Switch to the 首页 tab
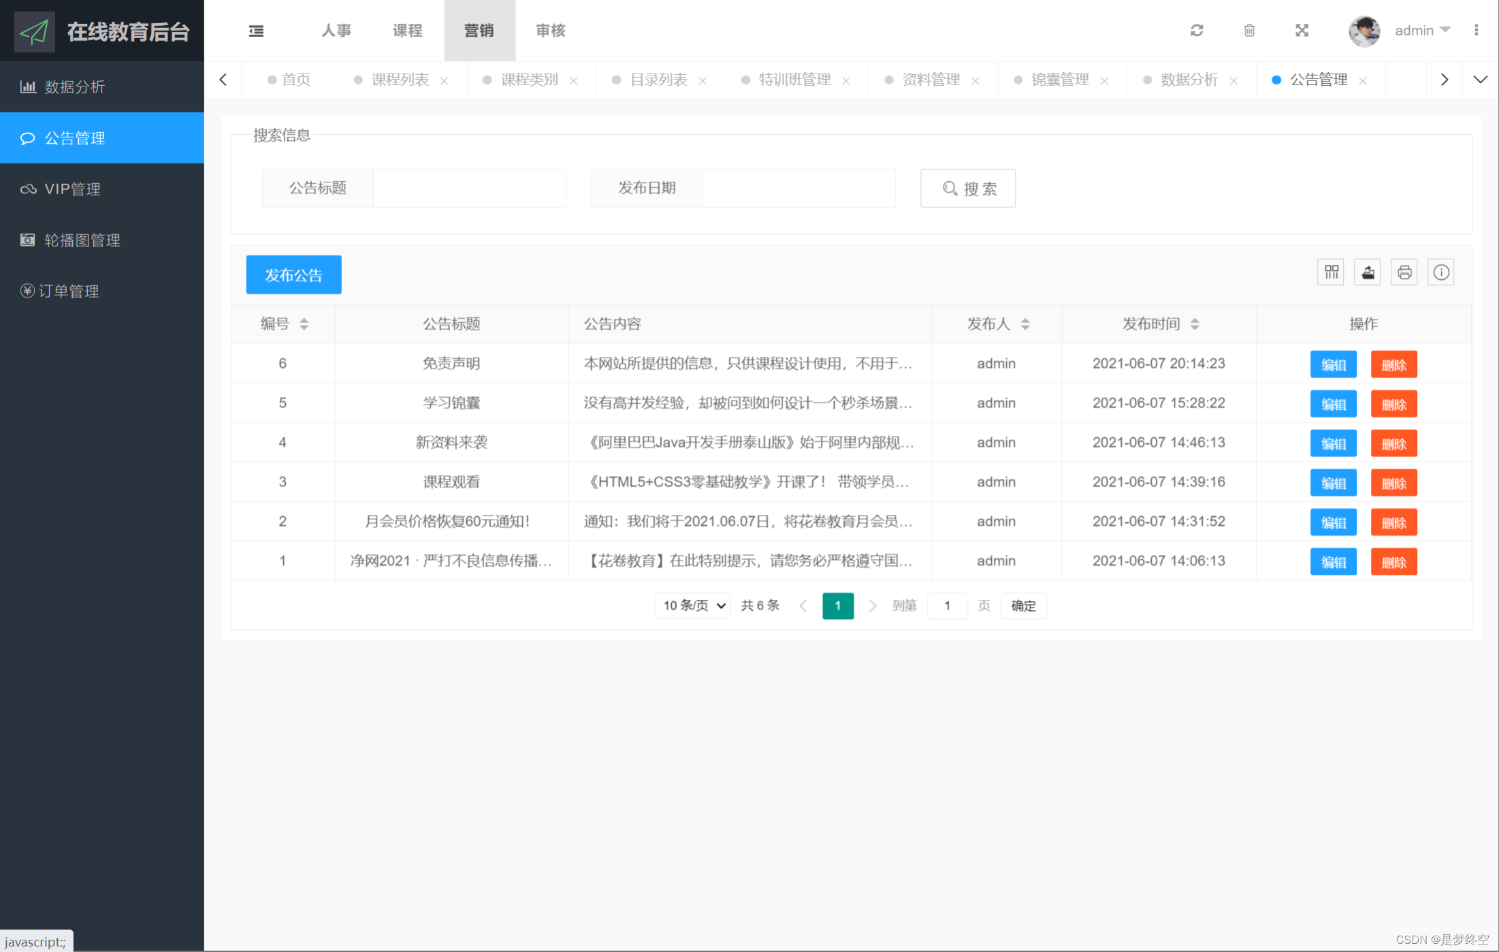 [289, 80]
